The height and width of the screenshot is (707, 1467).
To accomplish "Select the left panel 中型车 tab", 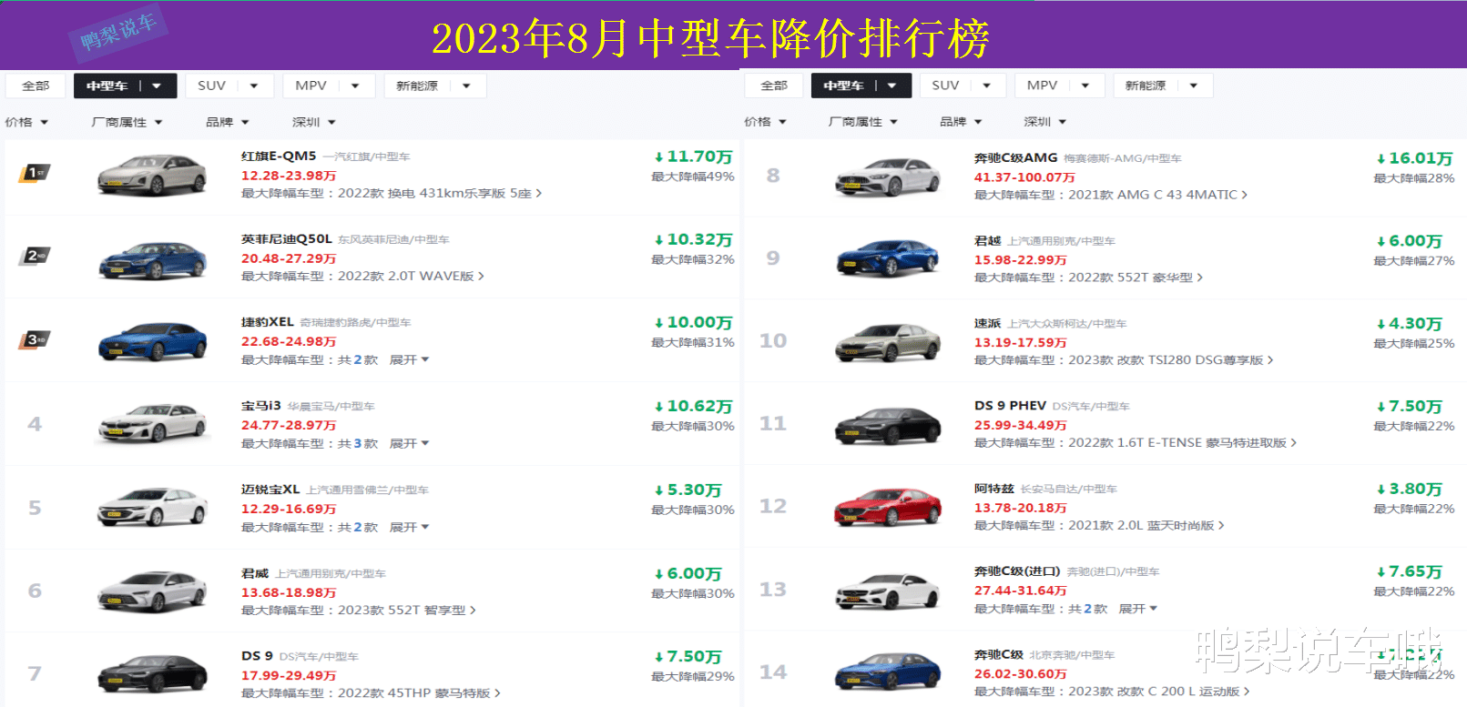I will click(125, 86).
